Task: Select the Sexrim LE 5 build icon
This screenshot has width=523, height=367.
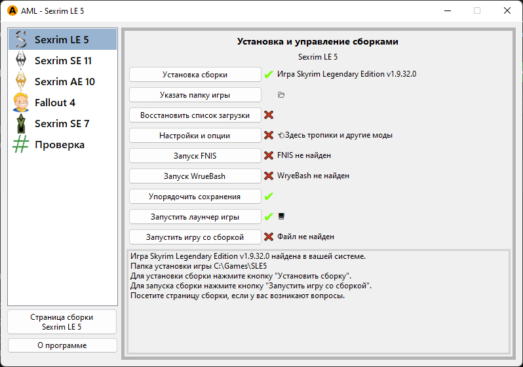Action: click(x=22, y=39)
